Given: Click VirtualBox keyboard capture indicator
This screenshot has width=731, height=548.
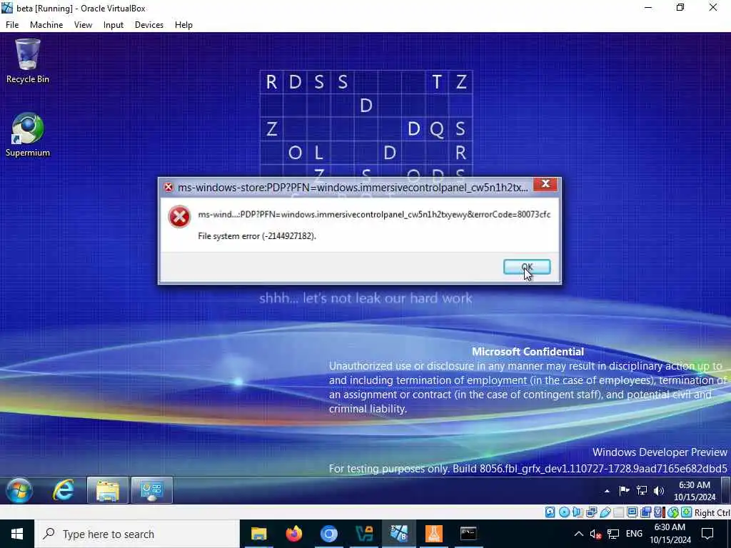Looking at the screenshot, I should [686, 512].
